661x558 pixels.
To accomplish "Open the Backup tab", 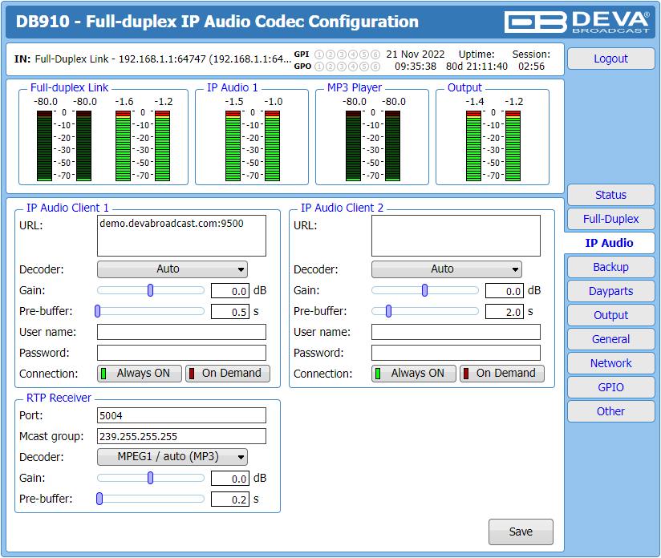I will [x=610, y=267].
